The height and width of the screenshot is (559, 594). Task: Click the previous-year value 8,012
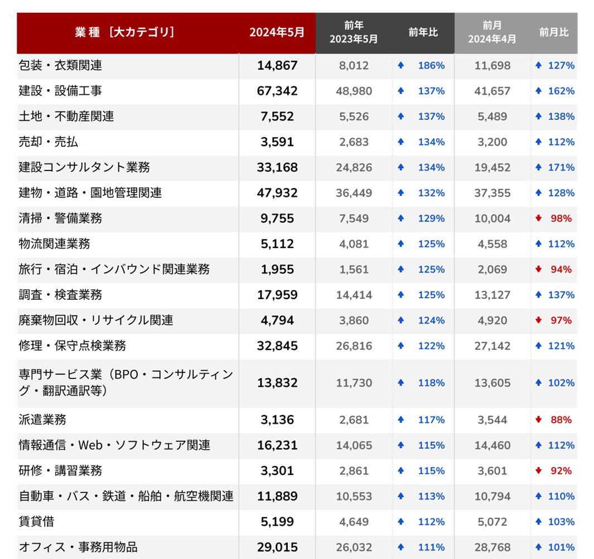(354, 66)
